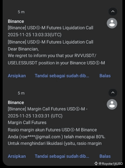The image size is (125, 168).
Task: Archive the Liquidation Call email via Arsipkan
Action: point(17,76)
